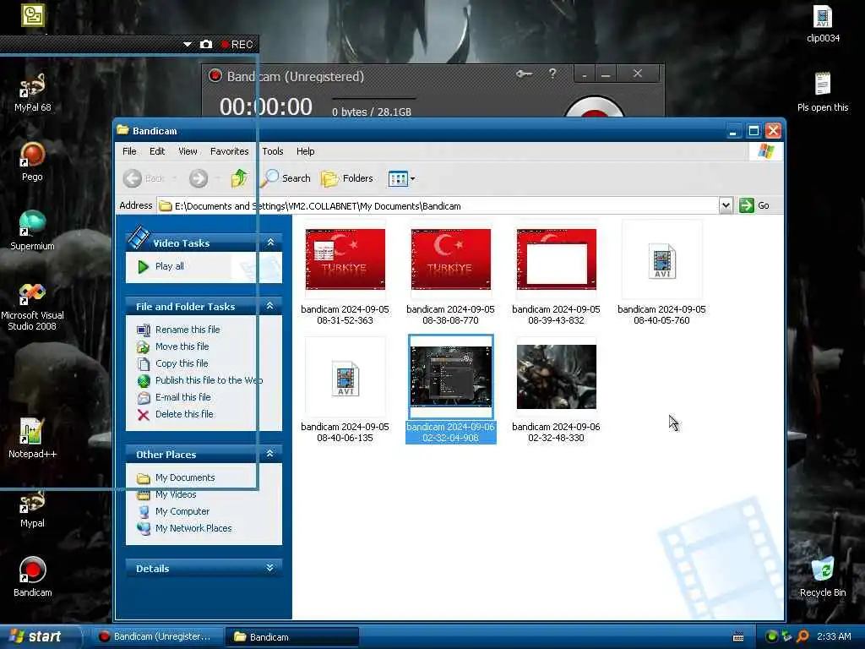This screenshot has height=649, width=865.
Task: Collapse the File and Folder Tasks panel
Action: coord(269,306)
